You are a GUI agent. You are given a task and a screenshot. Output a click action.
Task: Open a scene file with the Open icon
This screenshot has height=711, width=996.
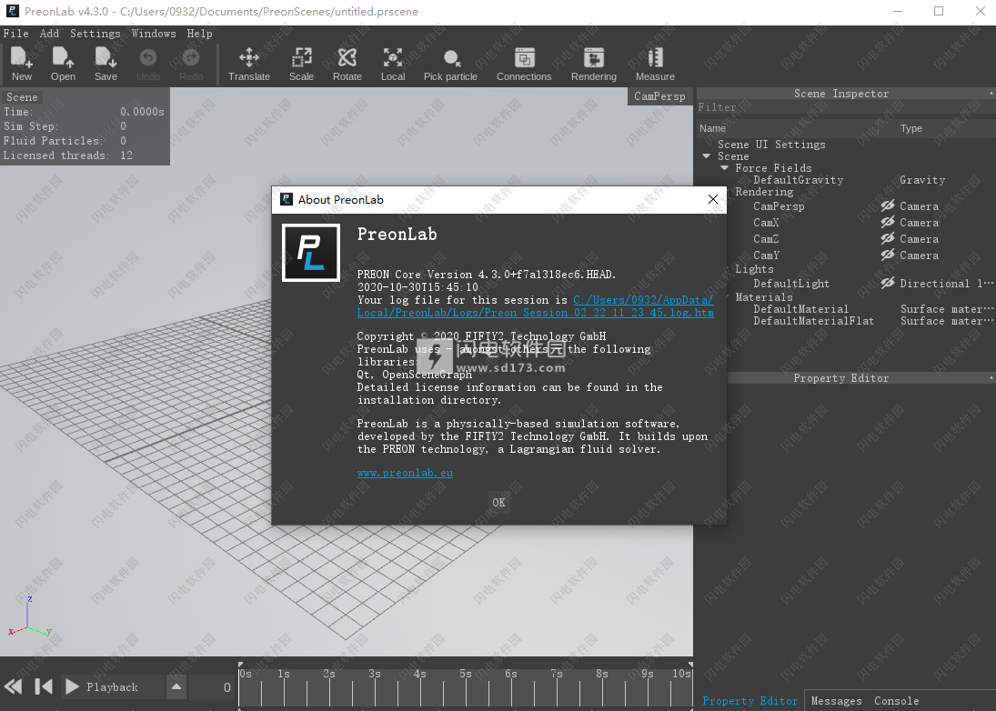tap(63, 65)
